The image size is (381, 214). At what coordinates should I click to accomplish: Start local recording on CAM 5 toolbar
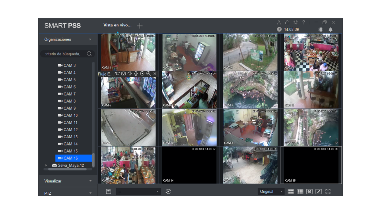pos(117,74)
